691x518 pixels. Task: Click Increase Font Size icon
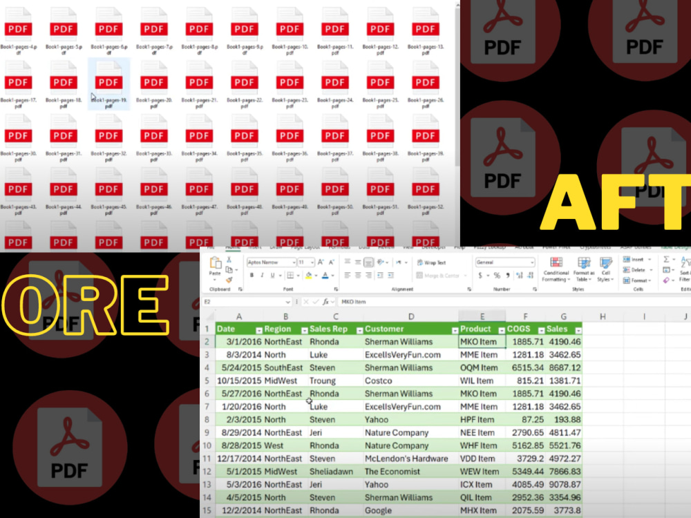coord(321,262)
